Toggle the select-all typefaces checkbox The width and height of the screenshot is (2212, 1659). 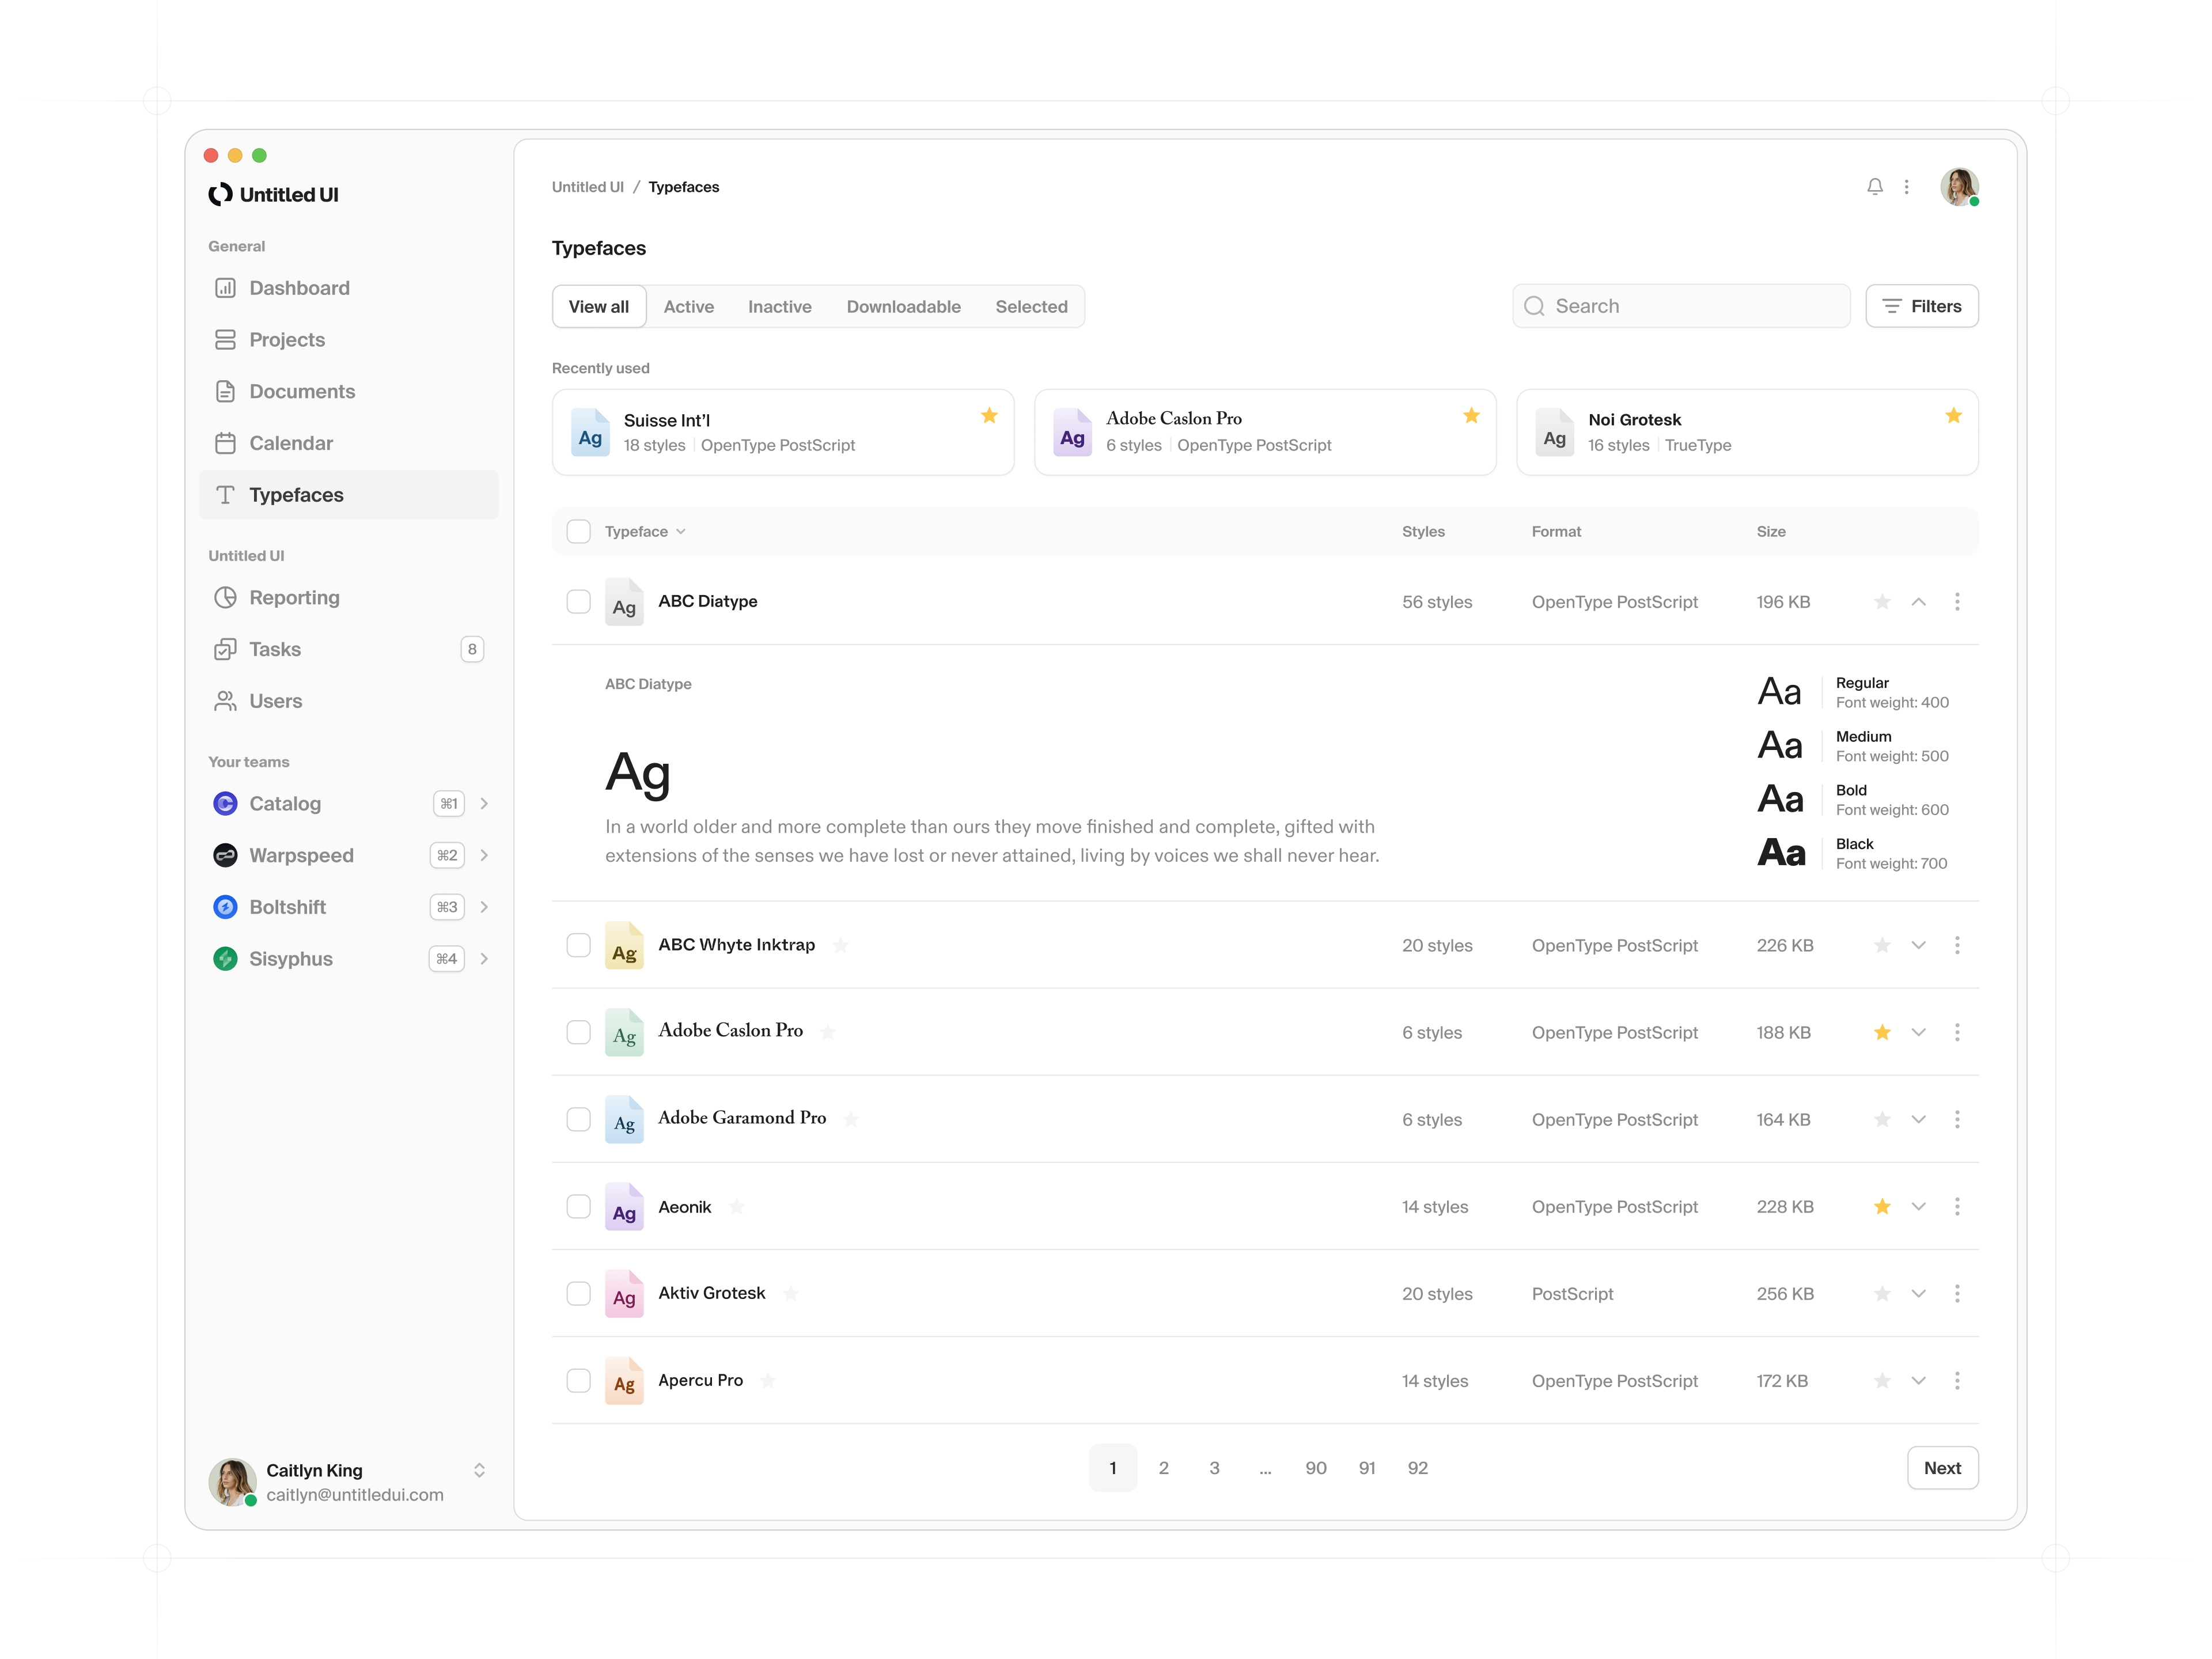578,531
